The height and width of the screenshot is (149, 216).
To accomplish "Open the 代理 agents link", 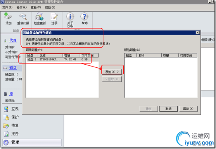I will pyautogui.click(x=13, y=40).
